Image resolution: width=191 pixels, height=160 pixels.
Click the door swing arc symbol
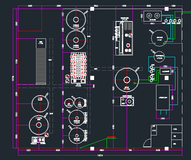(x=147, y=143)
